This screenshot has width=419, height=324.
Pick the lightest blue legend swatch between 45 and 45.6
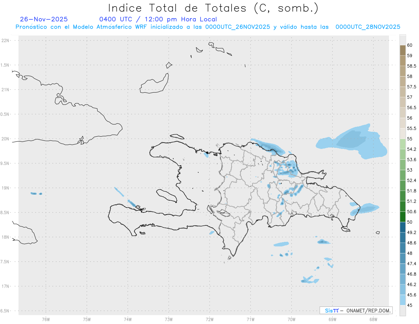coord(403,300)
